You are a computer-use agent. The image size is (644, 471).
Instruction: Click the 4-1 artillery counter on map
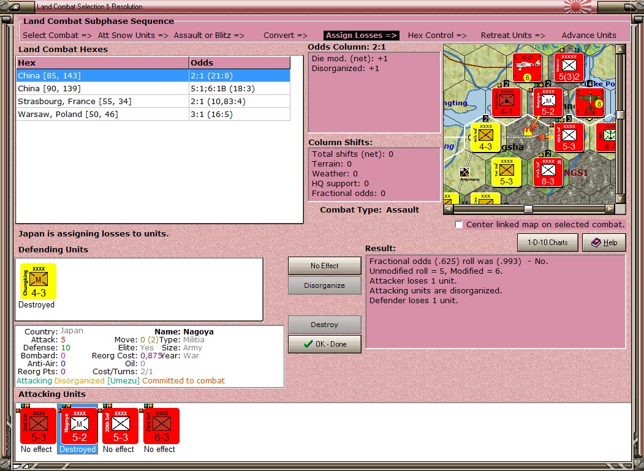pos(506,102)
